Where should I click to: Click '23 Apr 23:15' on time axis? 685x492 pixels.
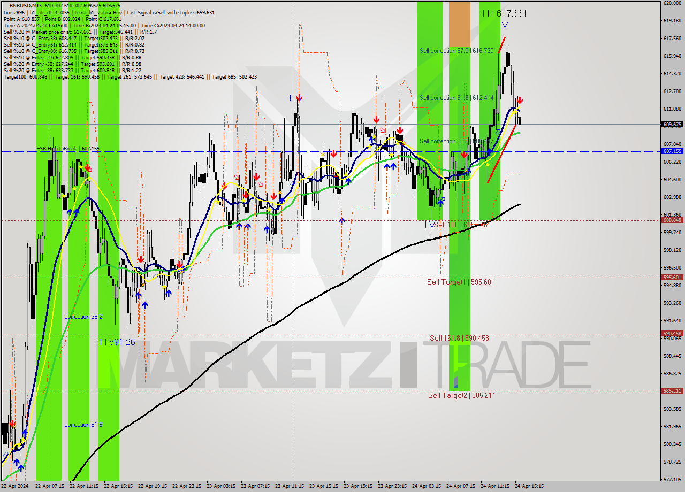(x=392, y=486)
